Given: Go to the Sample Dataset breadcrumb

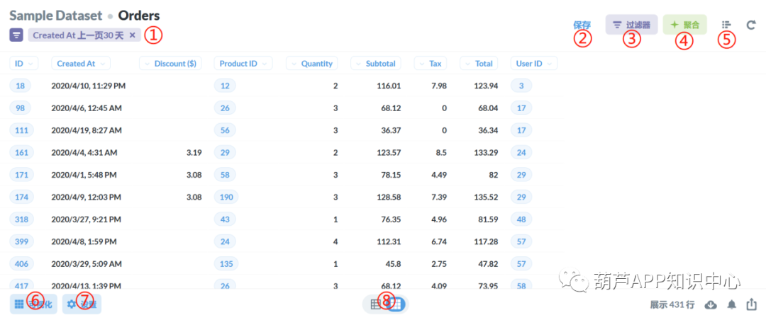Looking at the screenshot, I should (x=56, y=16).
